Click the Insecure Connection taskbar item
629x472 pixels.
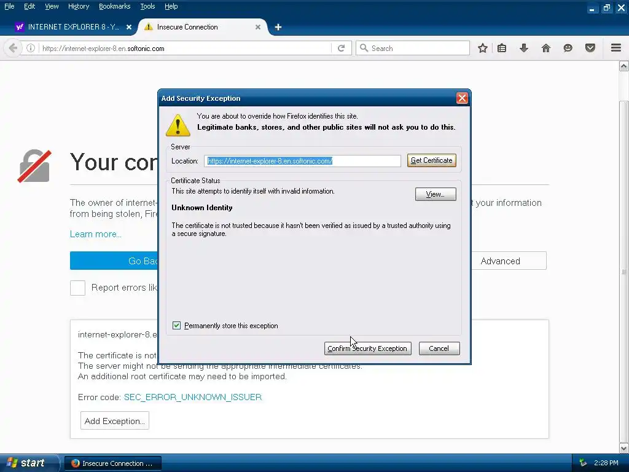113,463
